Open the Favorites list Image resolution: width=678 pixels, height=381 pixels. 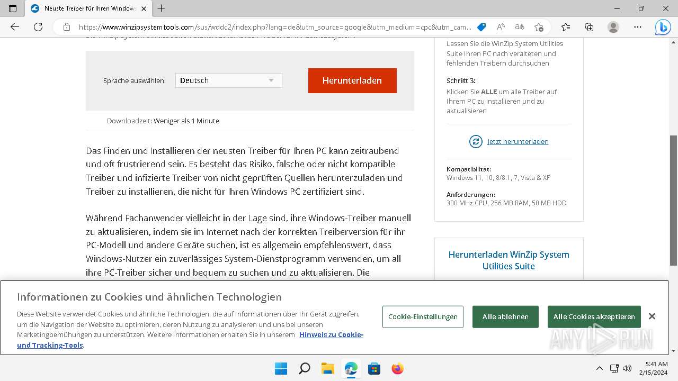566,27
